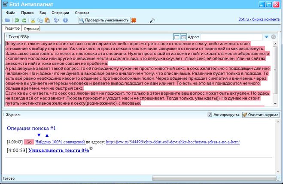Click the editor scrollbar down arrow
The image size is (283, 184).
(x=275, y=104)
